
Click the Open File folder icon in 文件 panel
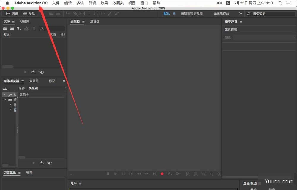[4, 28]
